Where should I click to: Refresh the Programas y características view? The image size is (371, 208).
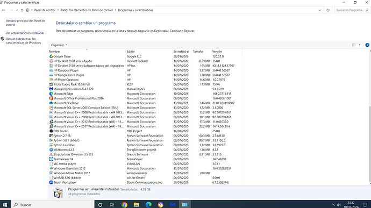coord(327,10)
